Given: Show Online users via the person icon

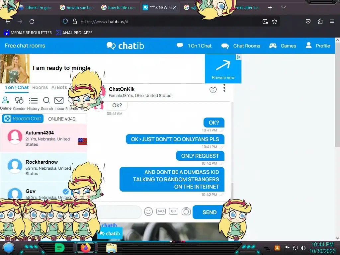Looking at the screenshot, I should coord(6,103).
